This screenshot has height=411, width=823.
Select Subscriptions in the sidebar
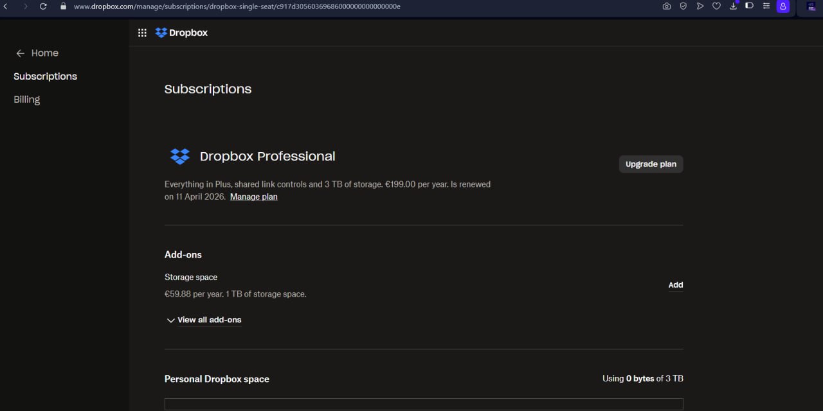point(45,76)
